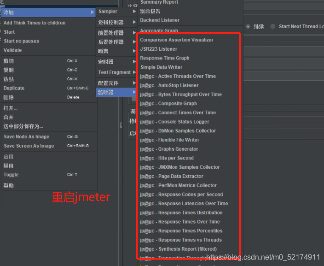The image size is (324, 266).
Task: Add jp@gc - Composite Graph
Action: (x=190, y=104)
